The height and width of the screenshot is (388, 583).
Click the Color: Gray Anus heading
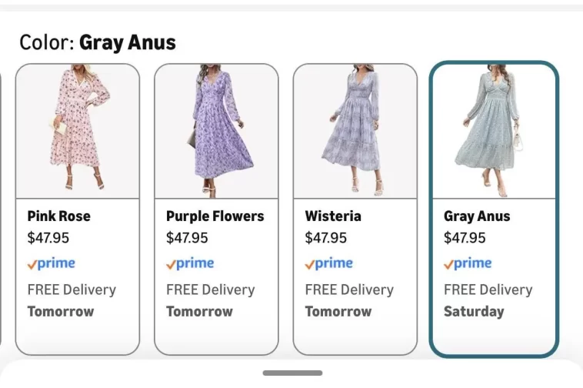[x=98, y=42]
